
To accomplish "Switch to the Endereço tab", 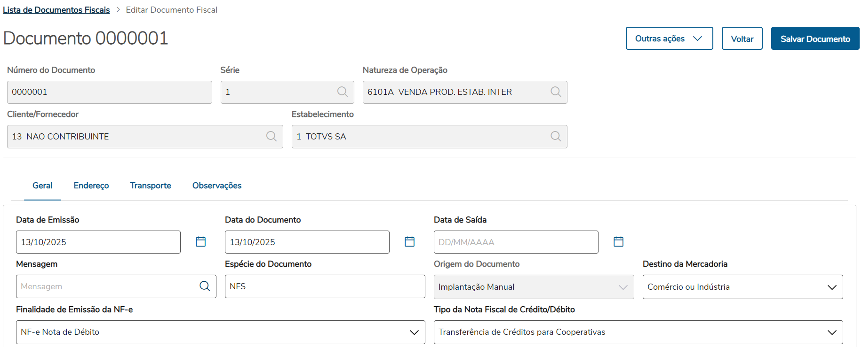I will click(91, 186).
